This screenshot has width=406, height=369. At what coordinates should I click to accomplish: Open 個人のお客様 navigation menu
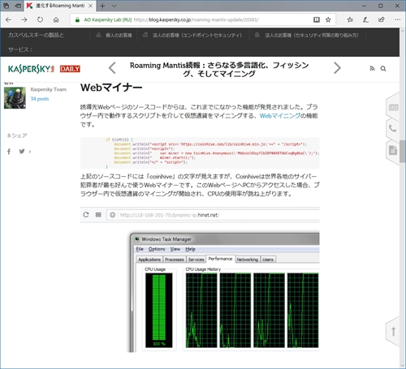pos(114,35)
